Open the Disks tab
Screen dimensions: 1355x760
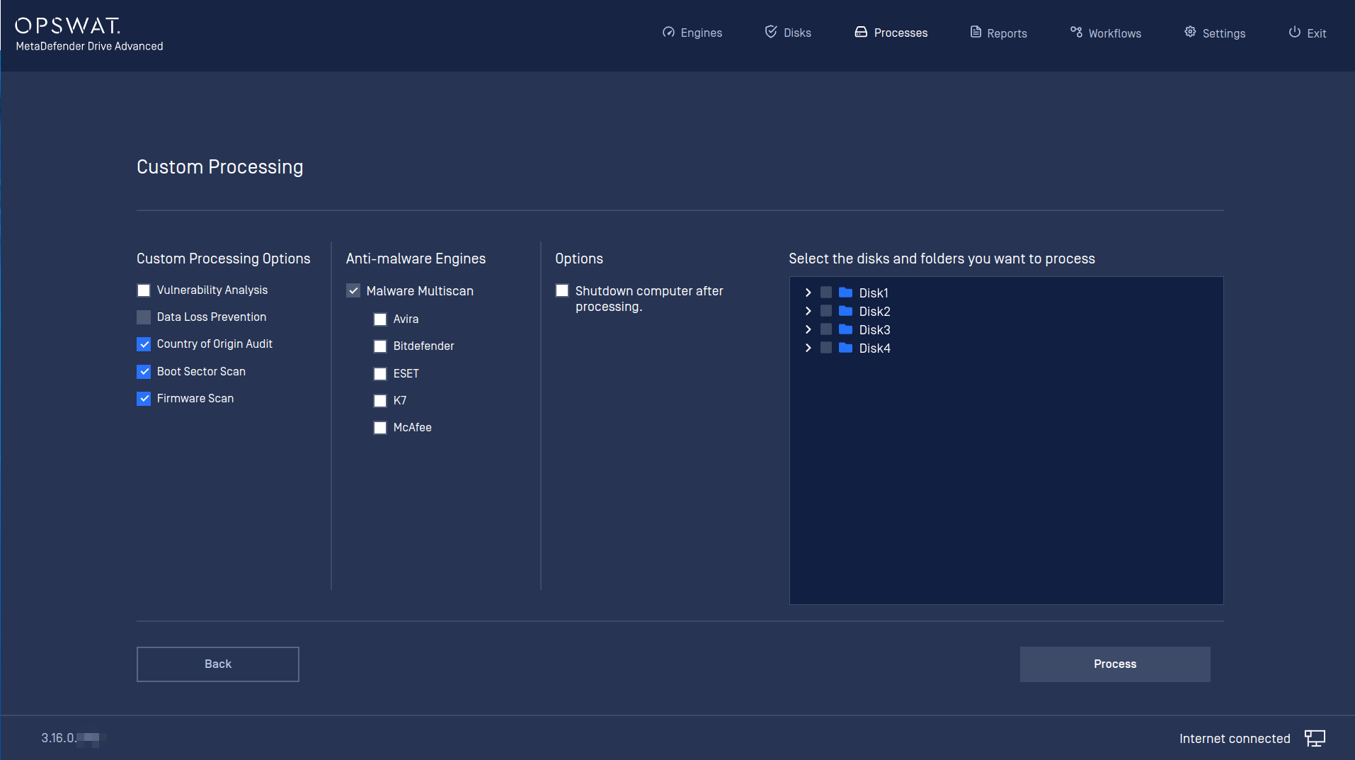pos(788,33)
